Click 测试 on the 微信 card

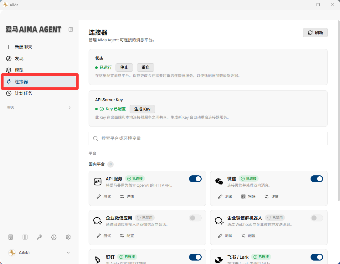click(225, 197)
